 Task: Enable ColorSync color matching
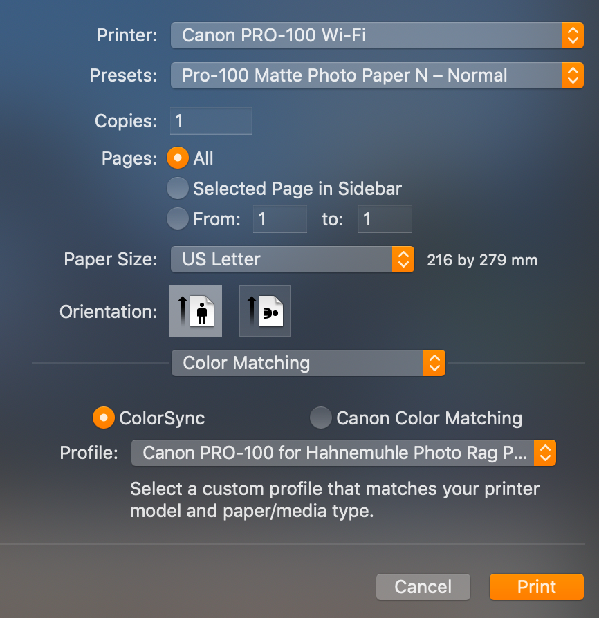point(103,418)
